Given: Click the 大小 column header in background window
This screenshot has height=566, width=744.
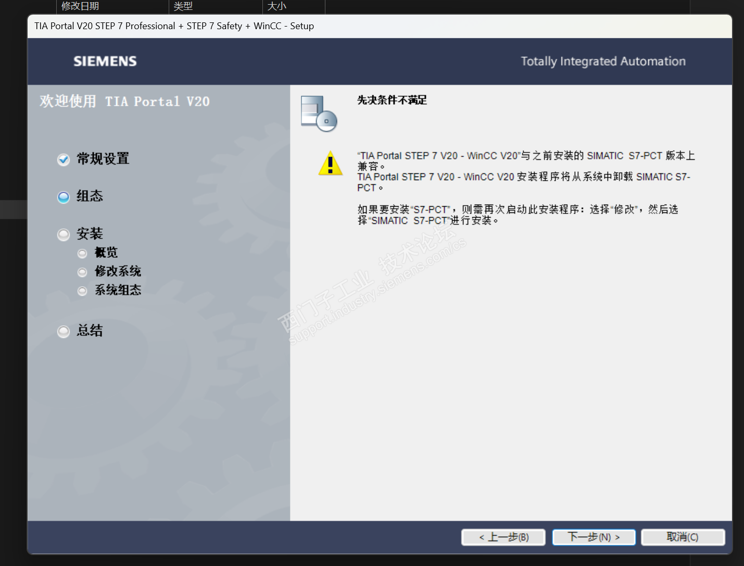Looking at the screenshot, I should tap(277, 6).
